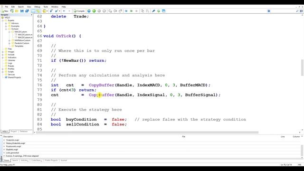Expand the Include folder
The height and width of the screenshot is (171, 304).
click(x=3, y=55)
